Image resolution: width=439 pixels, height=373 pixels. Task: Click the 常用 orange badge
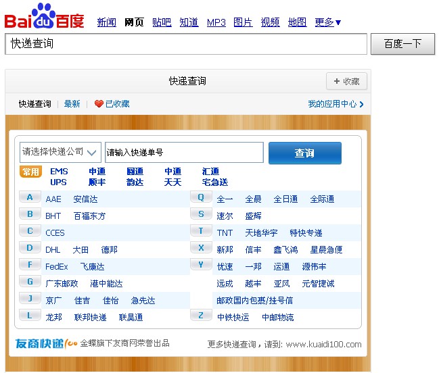click(x=30, y=172)
